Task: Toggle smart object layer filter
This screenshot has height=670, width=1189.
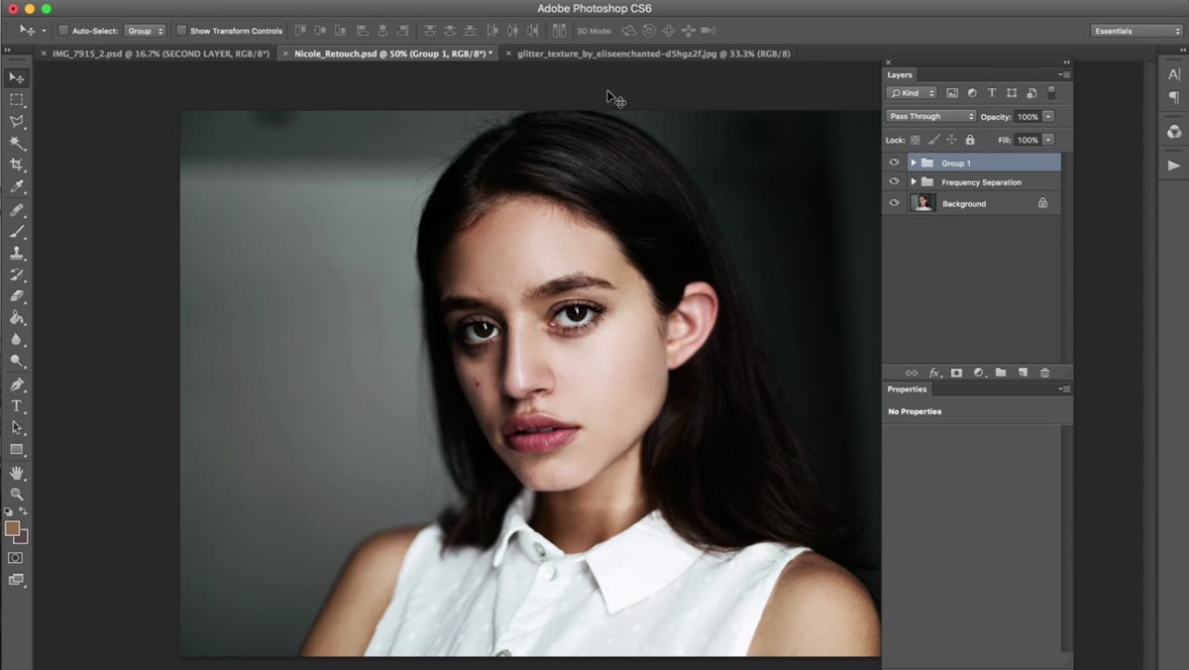Action: (x=1031, y=93)
